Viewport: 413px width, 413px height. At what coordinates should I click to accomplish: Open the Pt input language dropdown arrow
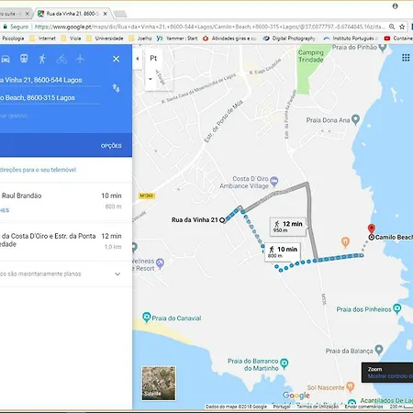click(151, 79)
